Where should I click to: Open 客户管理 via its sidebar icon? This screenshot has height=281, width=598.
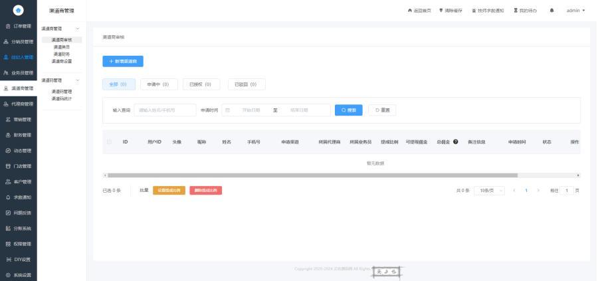(8, 182)
